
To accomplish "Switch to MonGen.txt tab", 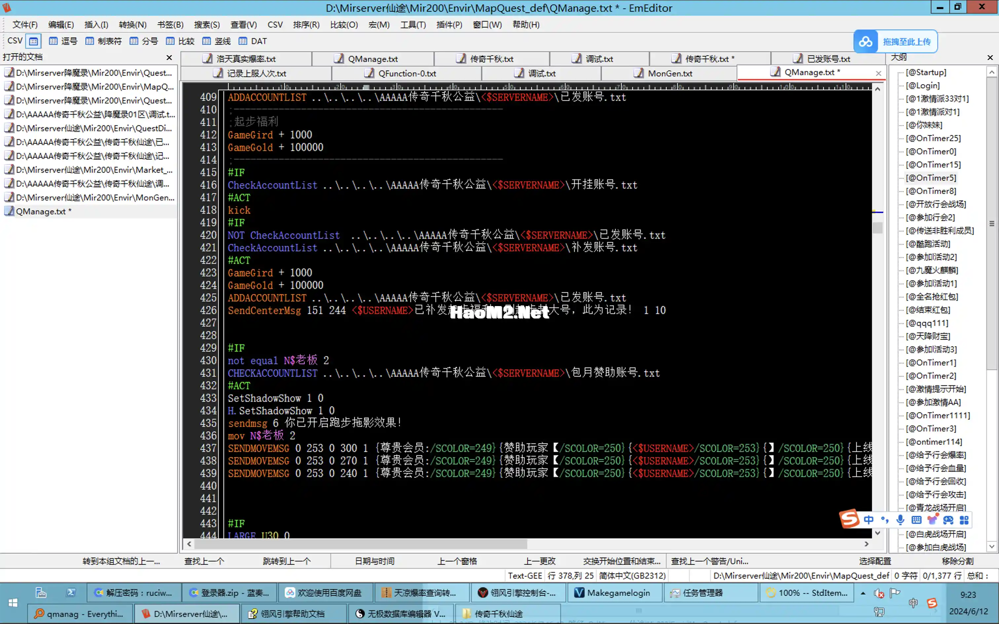I will pos(669,73).
